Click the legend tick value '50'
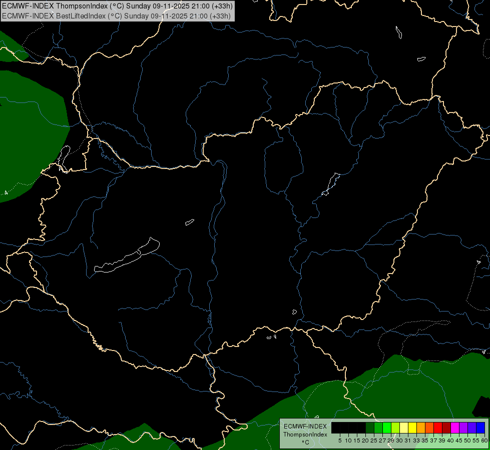 (467, 440)
